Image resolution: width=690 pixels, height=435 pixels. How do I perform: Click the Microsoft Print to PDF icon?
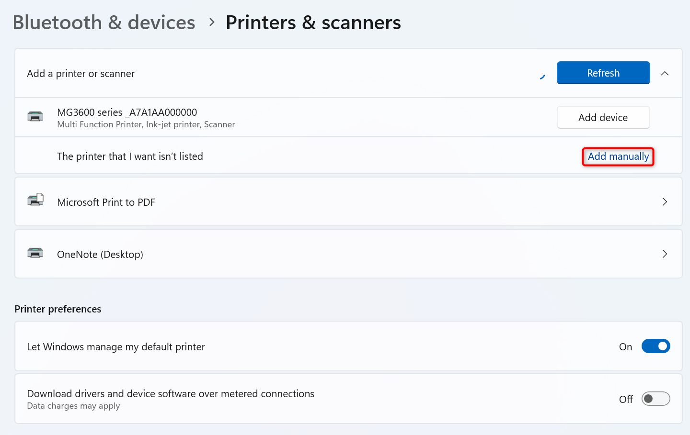[x=35, y=200]
